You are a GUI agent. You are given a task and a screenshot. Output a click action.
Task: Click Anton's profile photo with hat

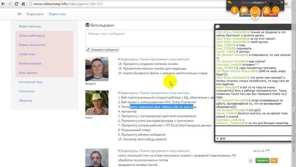point(97,103)
